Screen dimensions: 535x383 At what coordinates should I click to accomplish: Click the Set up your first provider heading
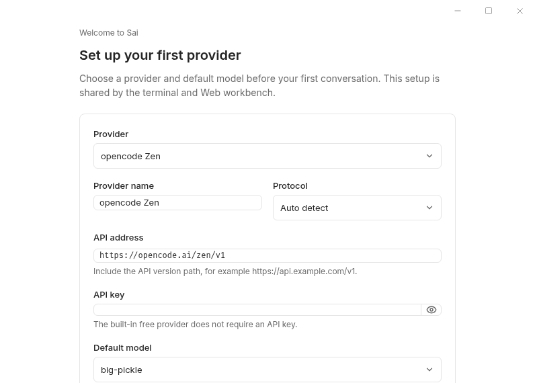(160, 55)
